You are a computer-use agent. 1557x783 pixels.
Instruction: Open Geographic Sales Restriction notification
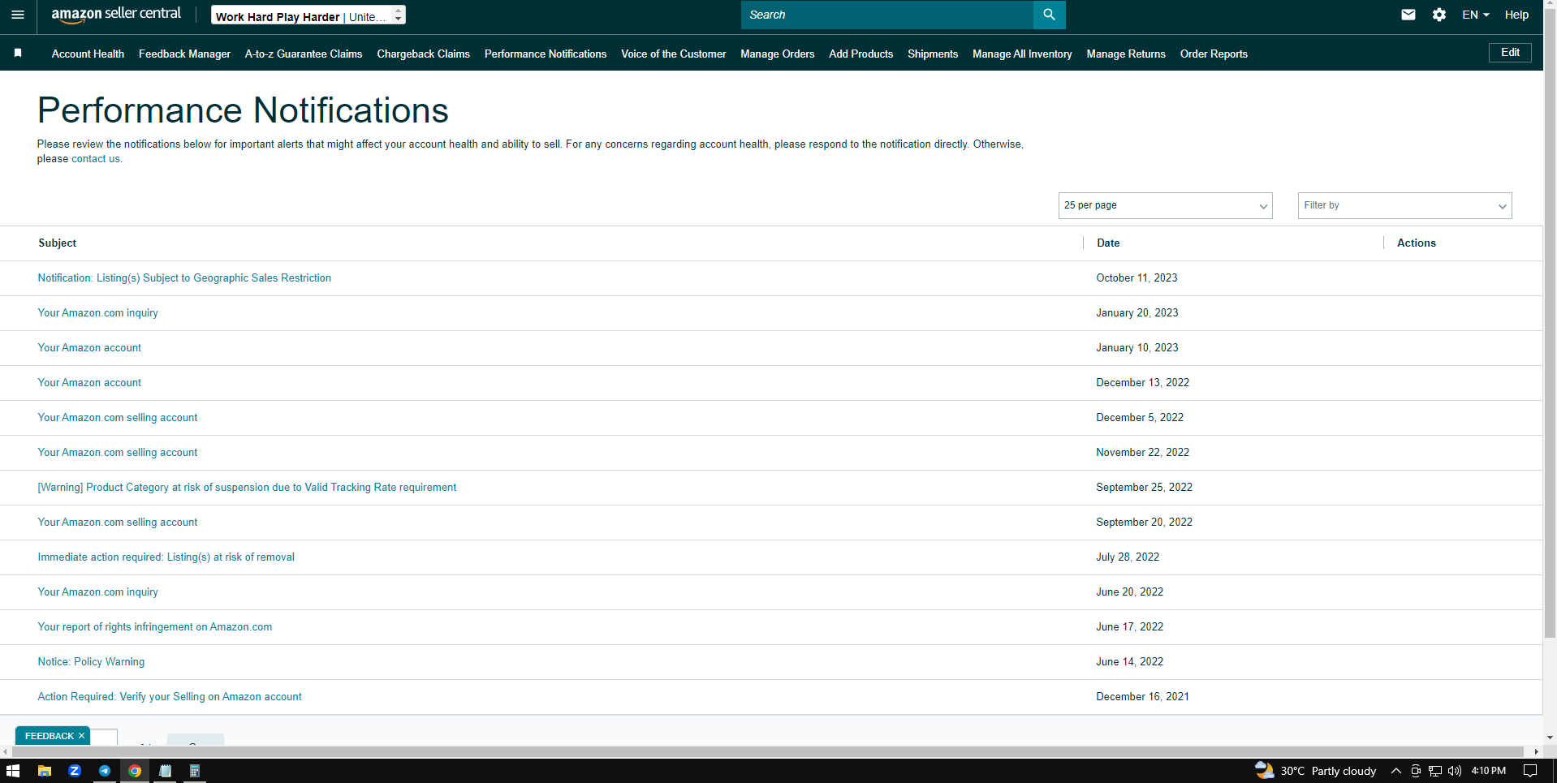coord(184,278)
